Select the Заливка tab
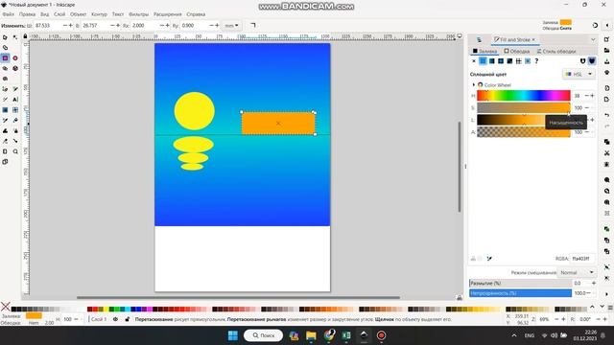614x345 pixels. click(x=484, y=51)
